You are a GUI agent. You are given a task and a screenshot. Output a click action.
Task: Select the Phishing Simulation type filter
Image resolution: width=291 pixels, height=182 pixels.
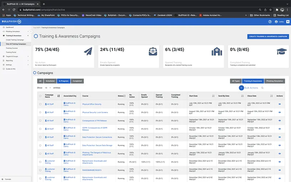(x=274, y=81)
